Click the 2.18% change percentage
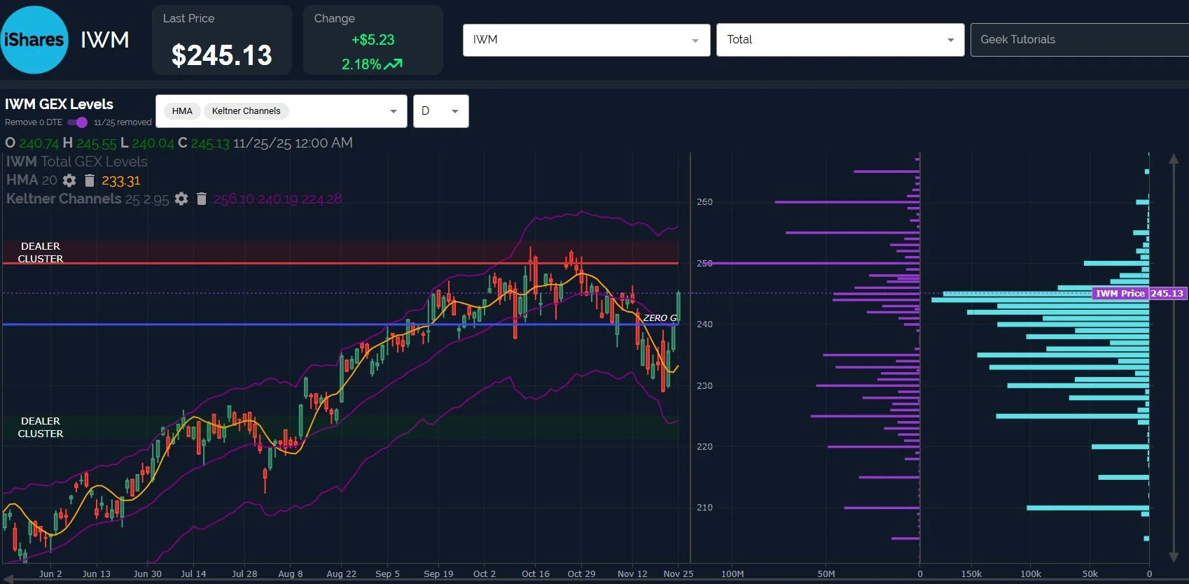 tap(361, 64)
